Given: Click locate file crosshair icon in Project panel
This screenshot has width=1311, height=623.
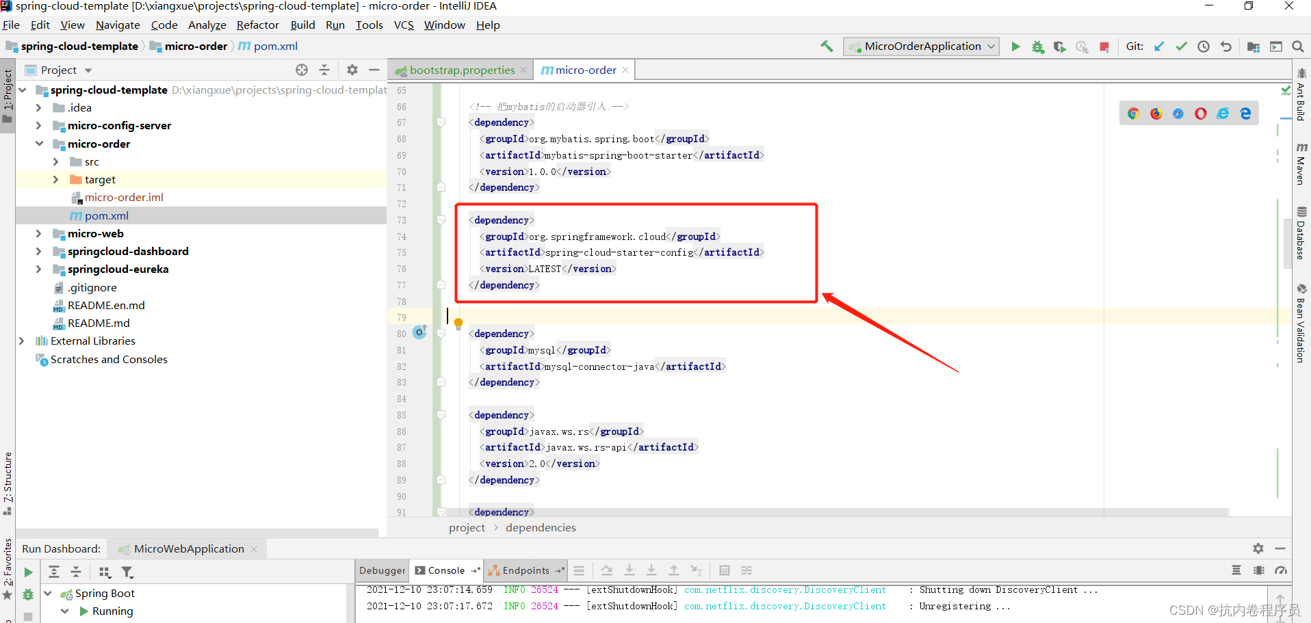Looking at the screenshot, I should click(302, 70).
